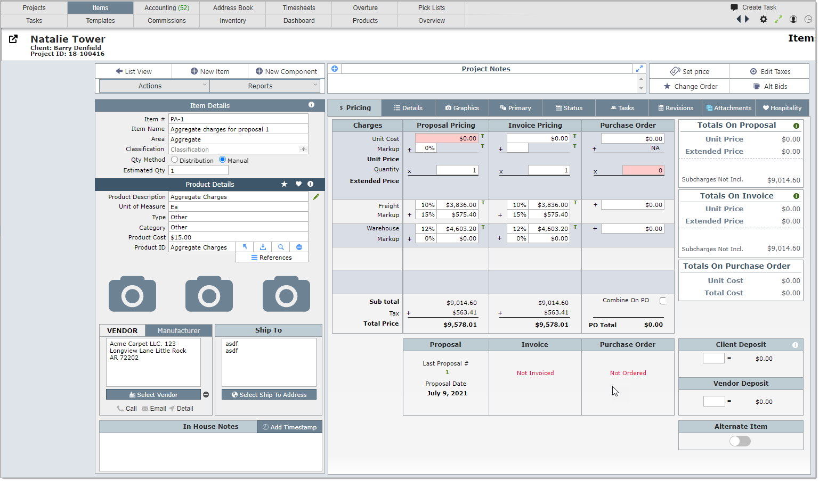Viewport: 819px width, 481px height.
Task: Switch to the Graphics tab
Action: 462,108
